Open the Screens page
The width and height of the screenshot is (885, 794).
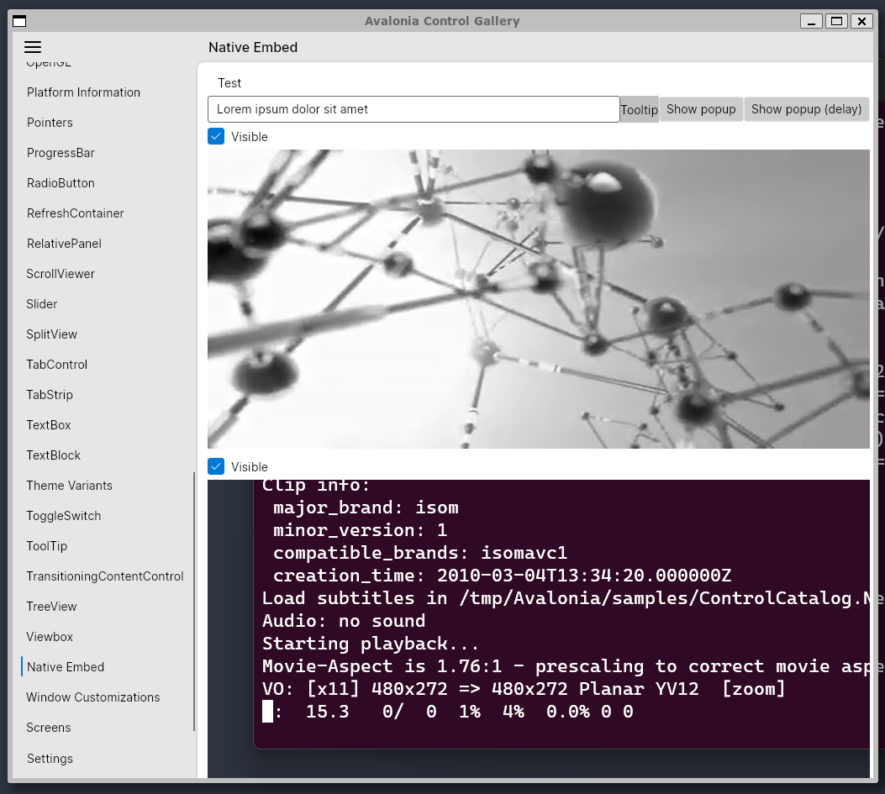coord(48,727)
